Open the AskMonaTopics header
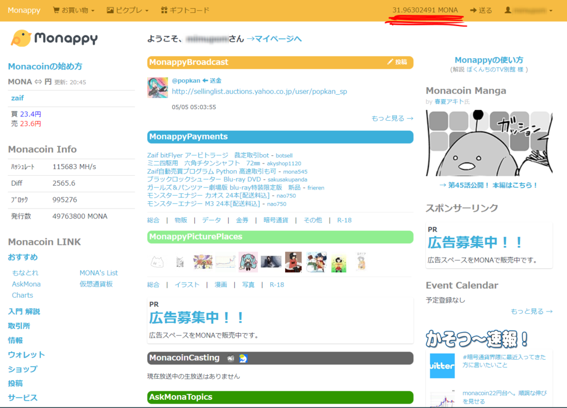 [280, 397]
